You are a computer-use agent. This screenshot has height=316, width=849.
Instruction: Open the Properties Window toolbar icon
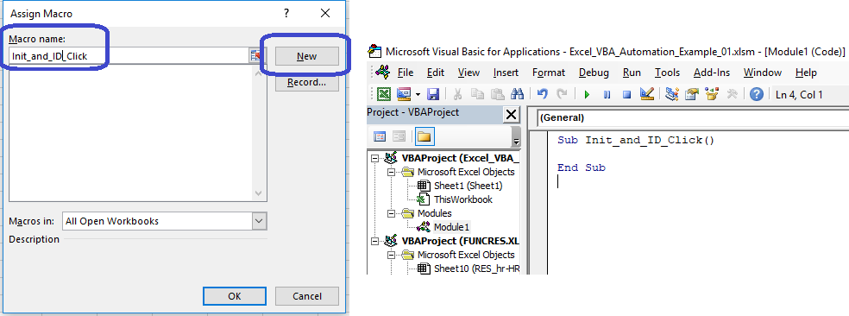pos(692,94)
